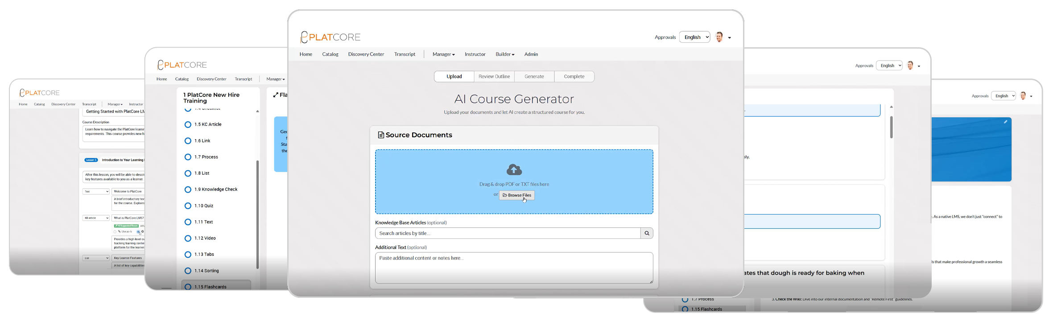Click the Welcome to PlatCore title field

click(128, 191)
